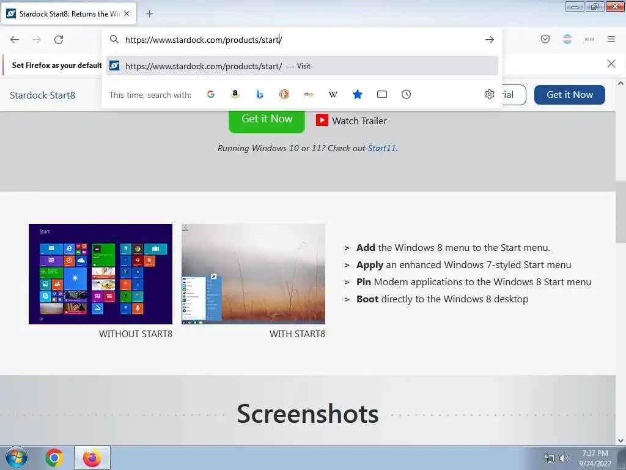
Task: Go back to the previous page
Action: coord(15,40)
